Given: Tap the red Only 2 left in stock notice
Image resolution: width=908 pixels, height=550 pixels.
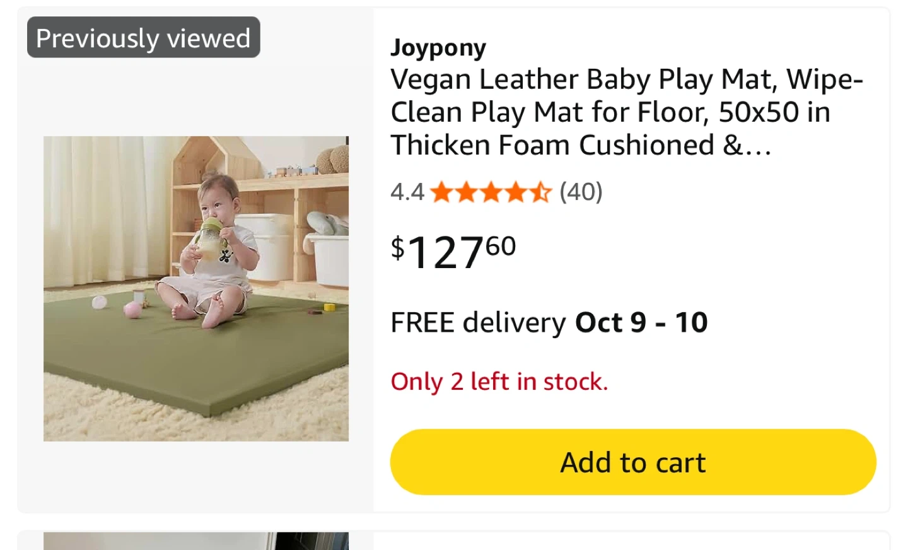Looking at the screenshot, I should click(499, 382).
